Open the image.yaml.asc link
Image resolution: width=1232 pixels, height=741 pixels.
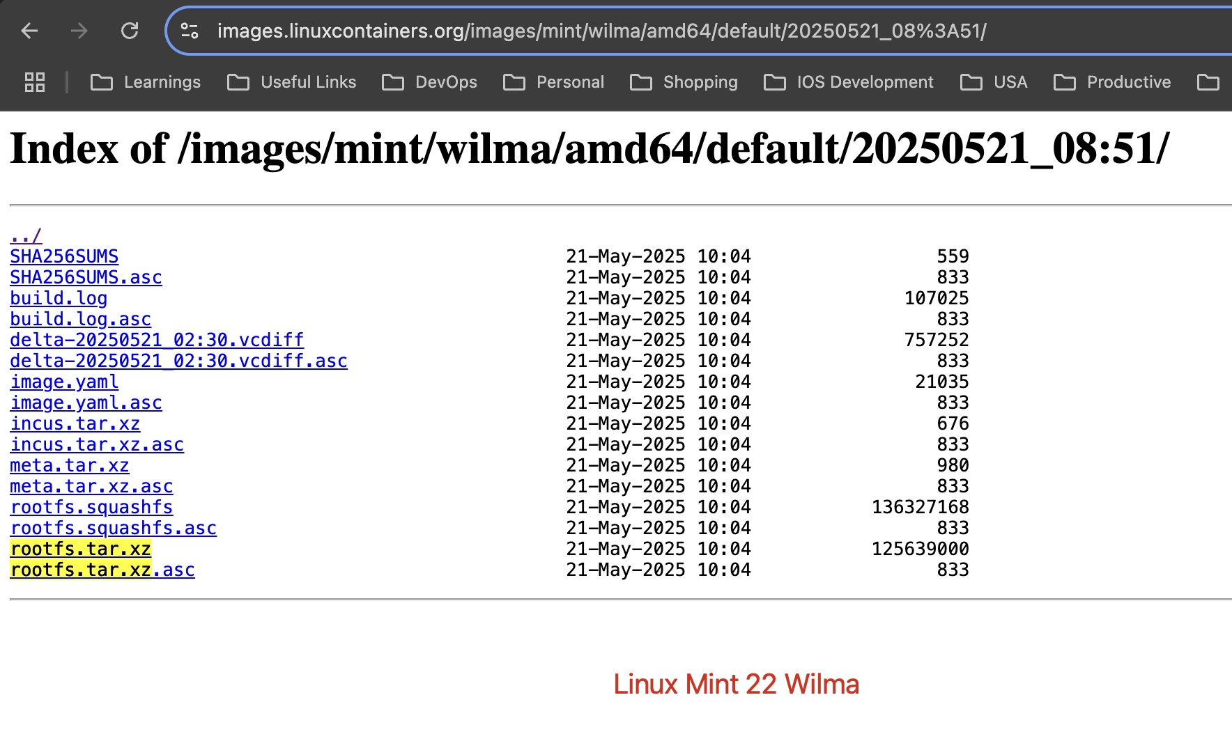click(86, 403)
